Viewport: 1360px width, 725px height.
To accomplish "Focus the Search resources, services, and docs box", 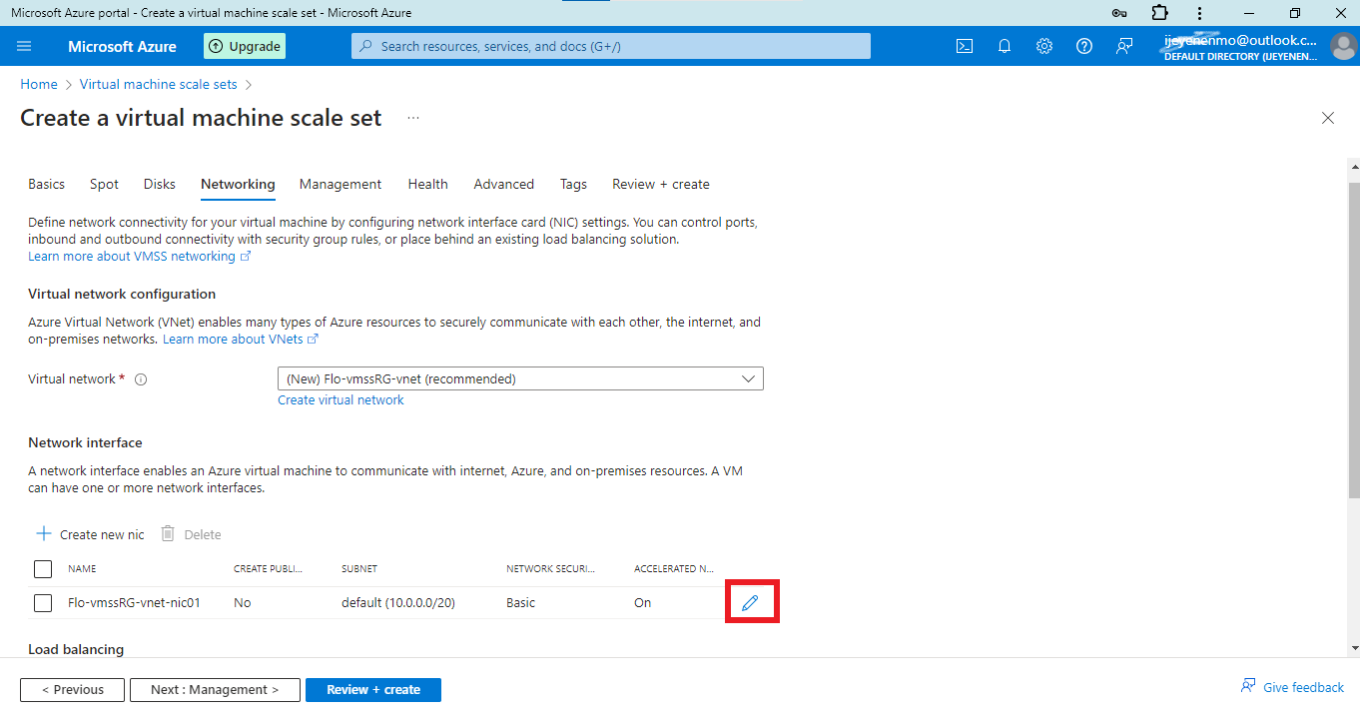I will (x=611, y=46).
